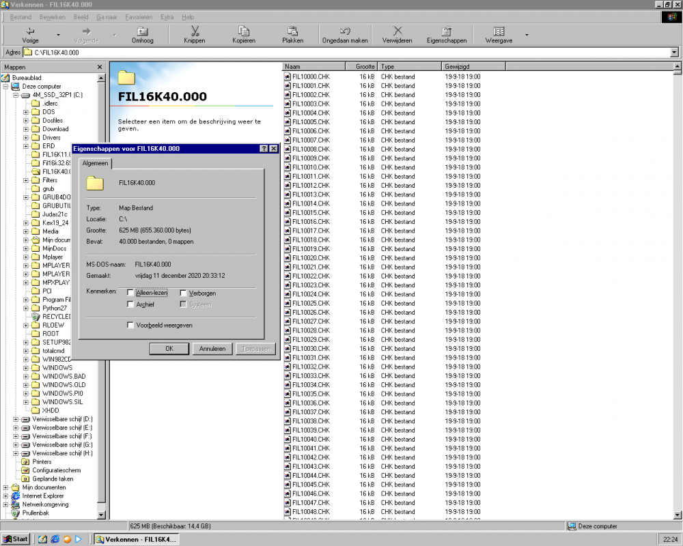683x546 pixels.
Task: Click the Knippen (Cut) toolbar icon
Action: tap(194, 31)
